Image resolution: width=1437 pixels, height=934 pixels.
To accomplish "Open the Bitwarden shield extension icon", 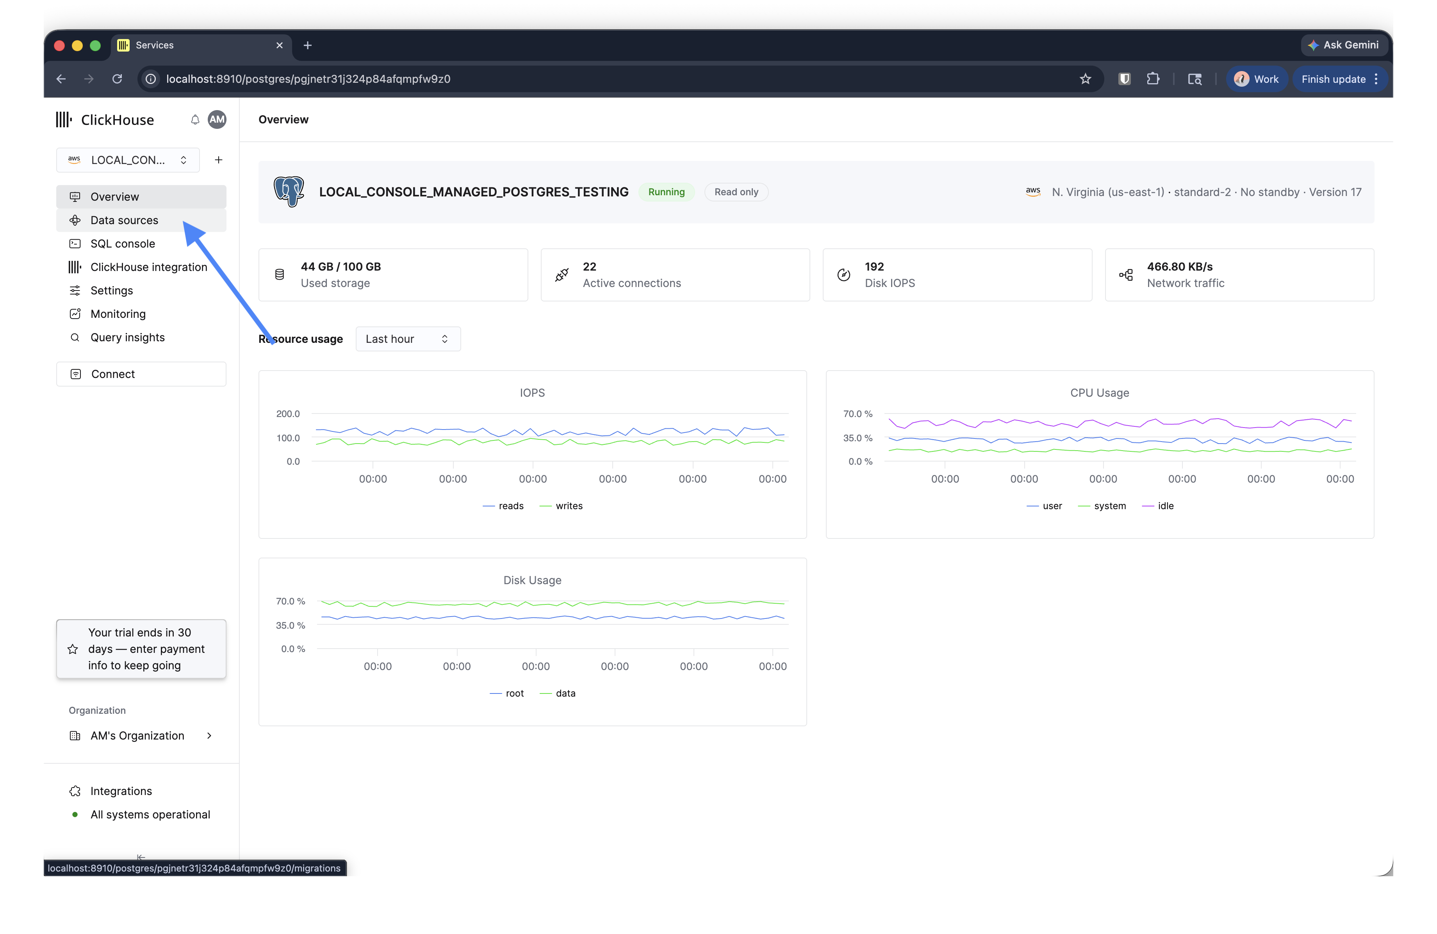I will (x=1124, y=79).
